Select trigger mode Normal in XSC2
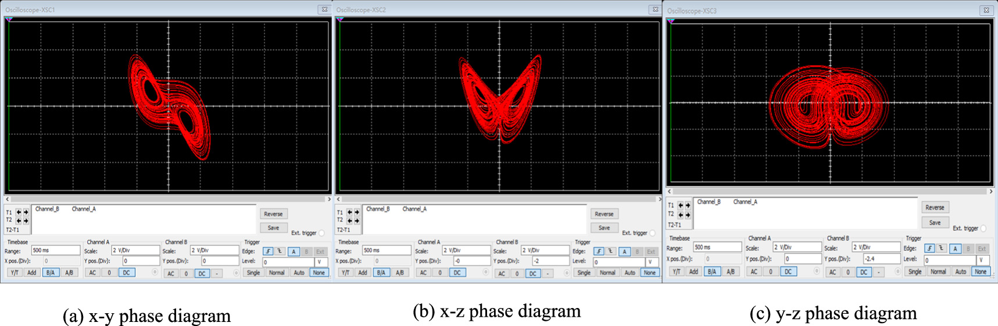Image resolution: width=998 pixels, height=326 pixels. click(x=607, y=273)
